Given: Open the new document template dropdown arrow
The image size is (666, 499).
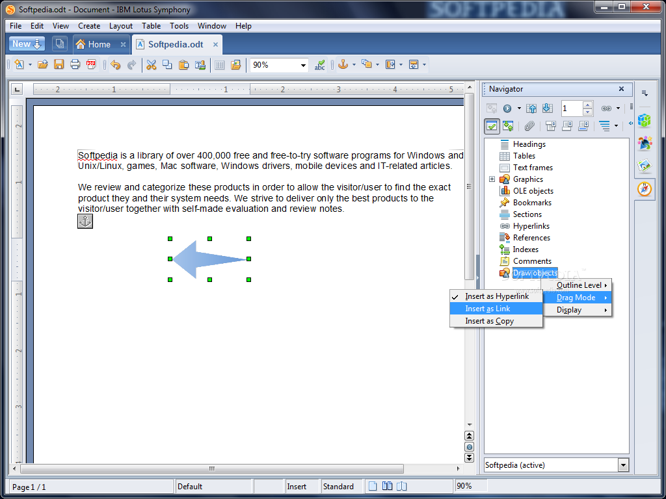Looking at the screenshot, I should (x=30, y=65).
